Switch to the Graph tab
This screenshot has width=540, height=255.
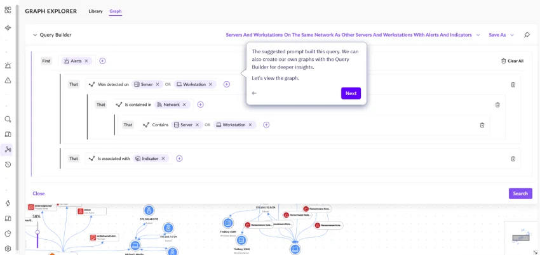116,11
